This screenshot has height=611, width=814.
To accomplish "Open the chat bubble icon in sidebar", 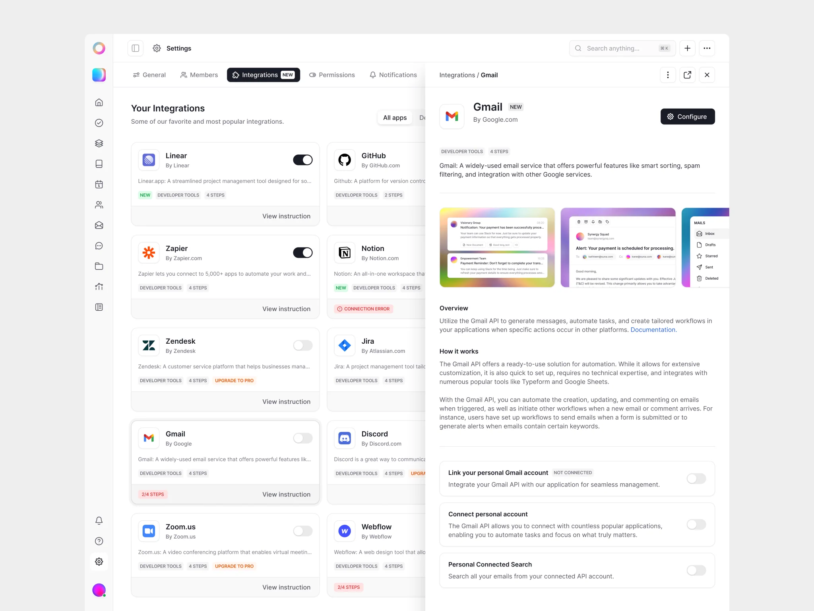I will click(99, 246).
